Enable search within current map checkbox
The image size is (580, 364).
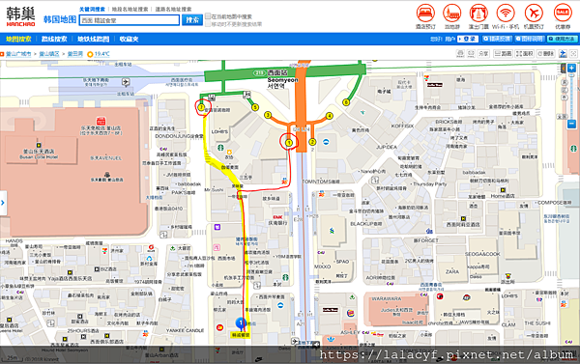coord(208,16)
